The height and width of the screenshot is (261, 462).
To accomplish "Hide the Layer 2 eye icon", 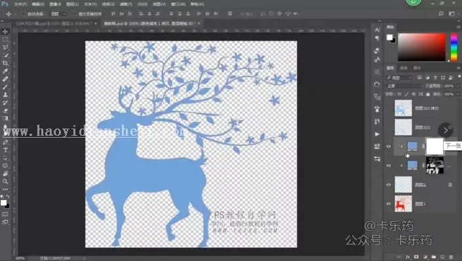I will click(x=389, y=185).
